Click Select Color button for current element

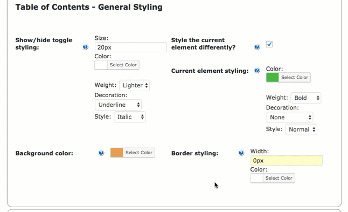click(295, 78)
